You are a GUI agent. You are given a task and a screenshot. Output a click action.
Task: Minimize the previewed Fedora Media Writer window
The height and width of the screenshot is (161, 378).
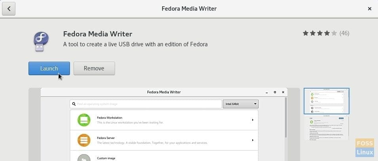pyautogui.click(x=266, y=92)
